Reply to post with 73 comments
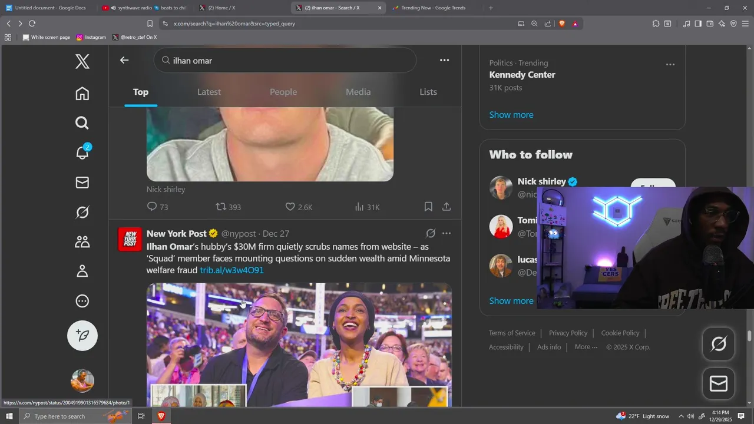 tap(157, 207)
